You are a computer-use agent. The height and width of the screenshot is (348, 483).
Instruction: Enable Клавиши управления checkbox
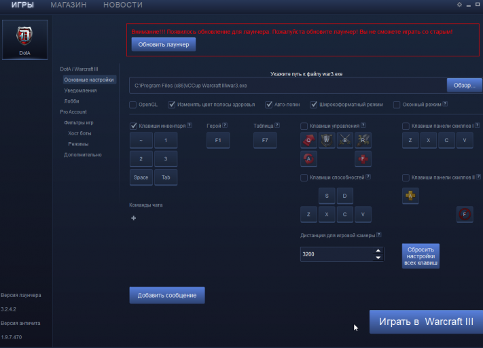click(x=304, y=126)
